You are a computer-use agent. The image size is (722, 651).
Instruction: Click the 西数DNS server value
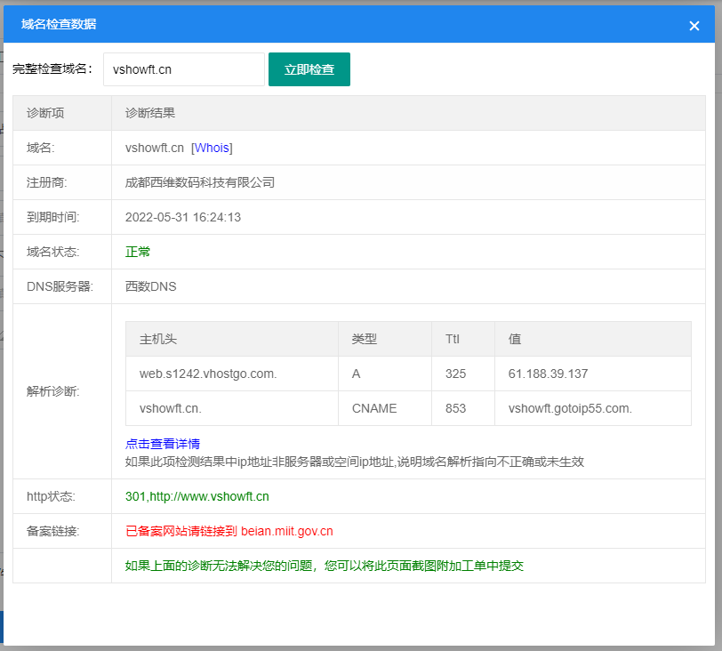[151, 286]
